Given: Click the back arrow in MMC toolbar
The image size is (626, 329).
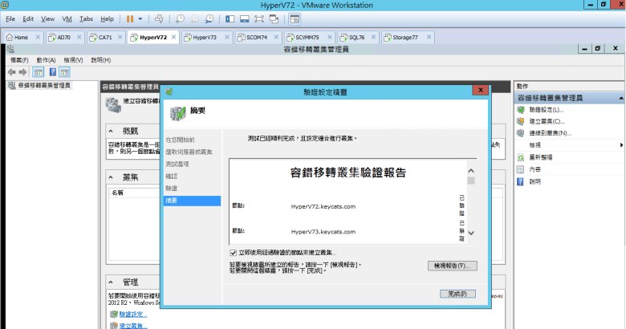Looking at the screenshot, I should pos(11,72).
